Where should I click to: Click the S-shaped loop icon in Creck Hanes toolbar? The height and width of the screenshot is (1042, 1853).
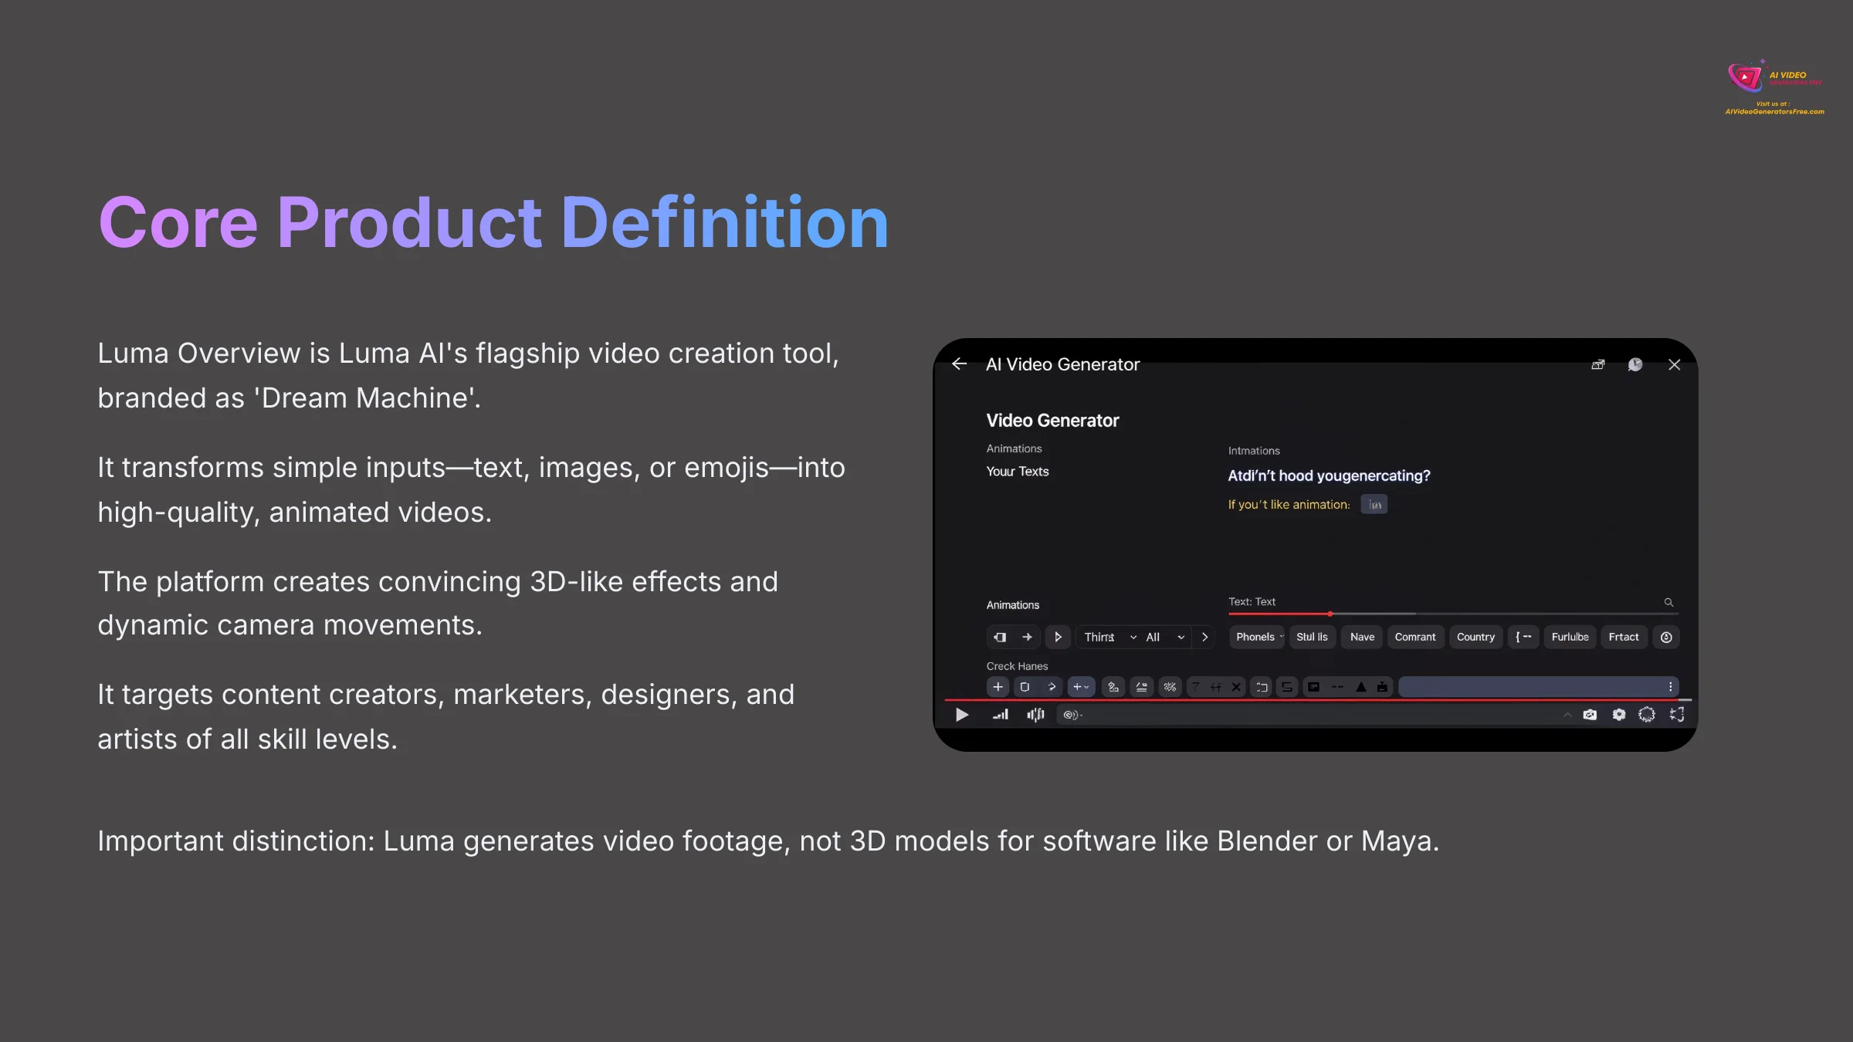(x=1286, y=686)
